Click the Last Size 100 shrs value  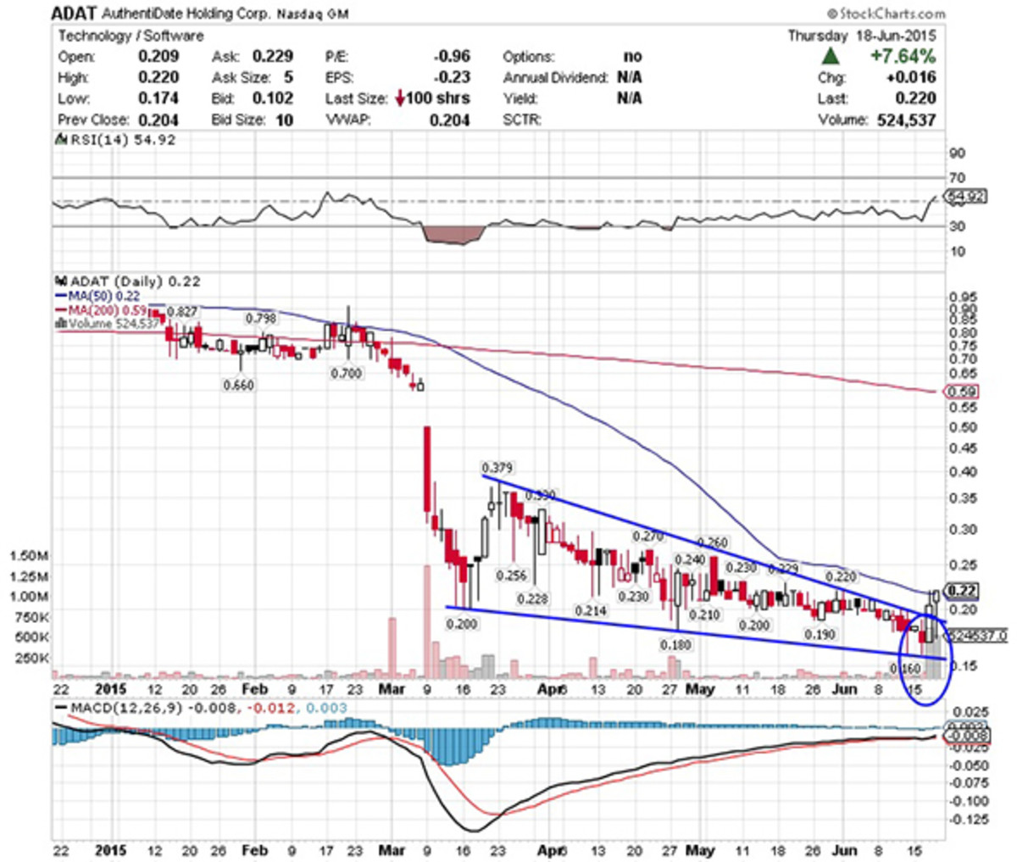pos(438,98)
